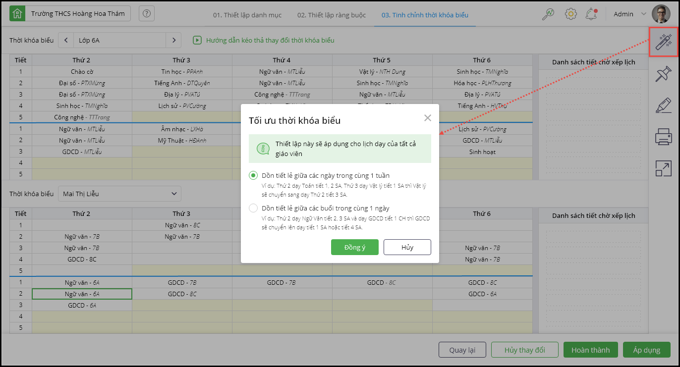Switch to '02. Thiết lập ràng buộc' tab

coord(332,15)
